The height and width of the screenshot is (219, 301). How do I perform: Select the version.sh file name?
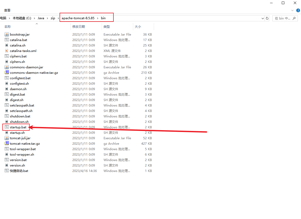coord(17,165)
